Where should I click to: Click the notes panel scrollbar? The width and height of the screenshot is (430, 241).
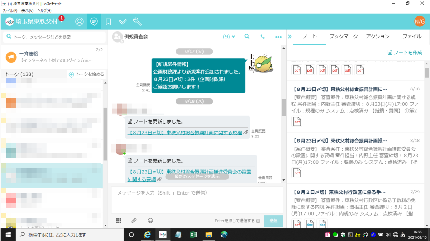coord(427,72)
